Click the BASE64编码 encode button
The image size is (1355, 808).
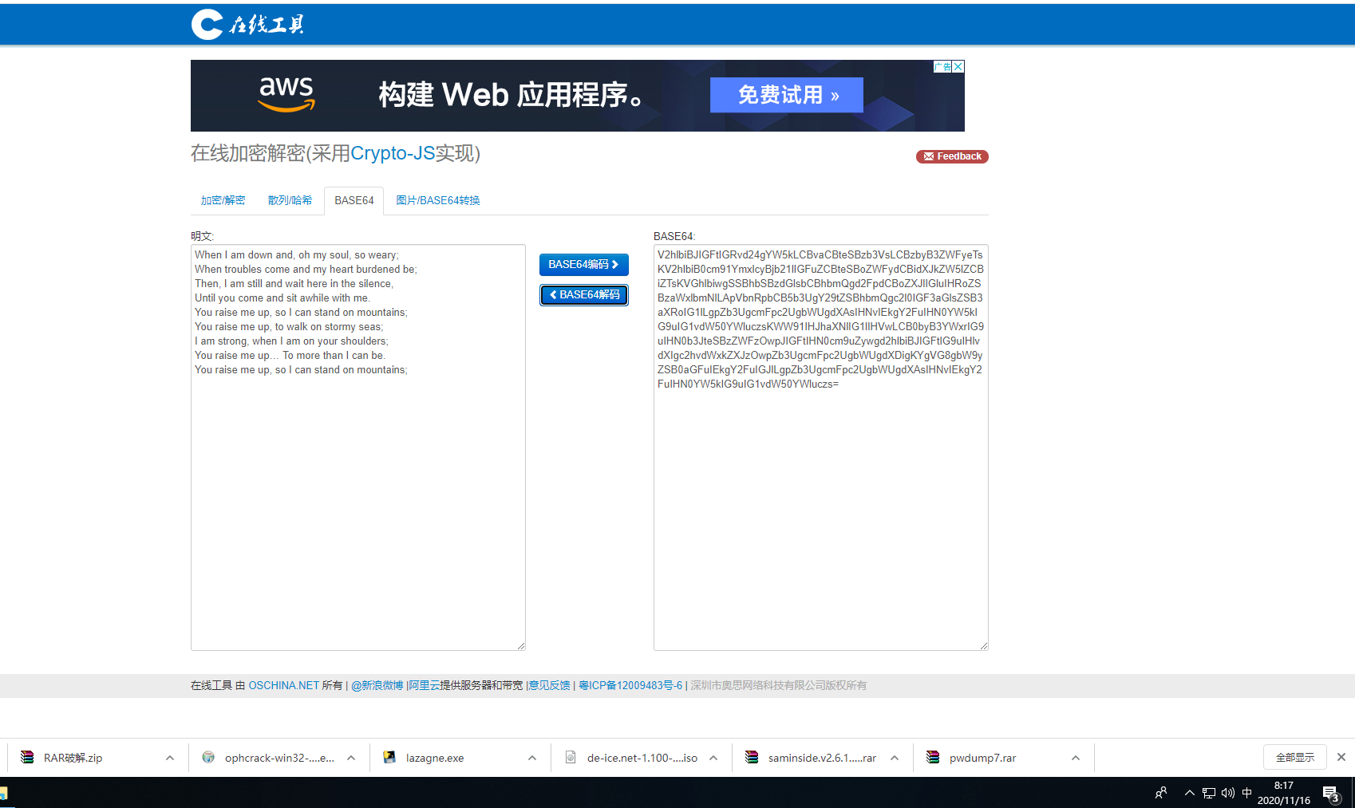pyautogui.click(x=584, y=265)
